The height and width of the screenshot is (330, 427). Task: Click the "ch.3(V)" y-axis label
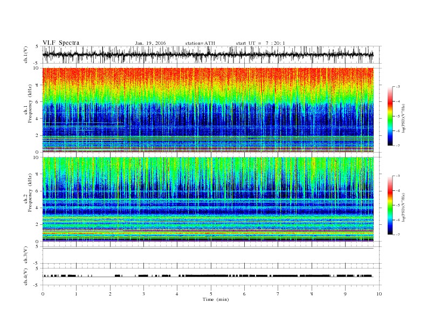[26, 255]
